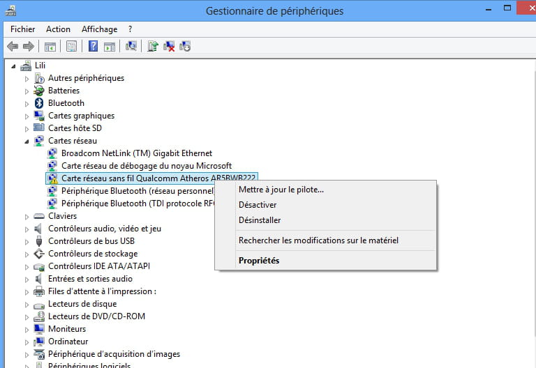Click the Batteries category icon
The image size is (536, 368).
(39, 91)
